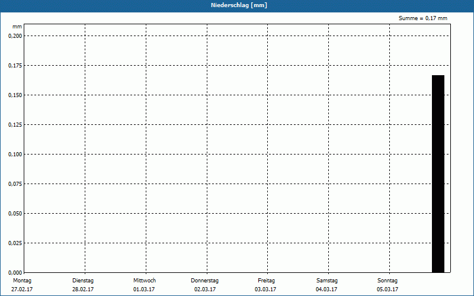Click the black precipitation bar

pyautogui.click(x=438, y=174)
